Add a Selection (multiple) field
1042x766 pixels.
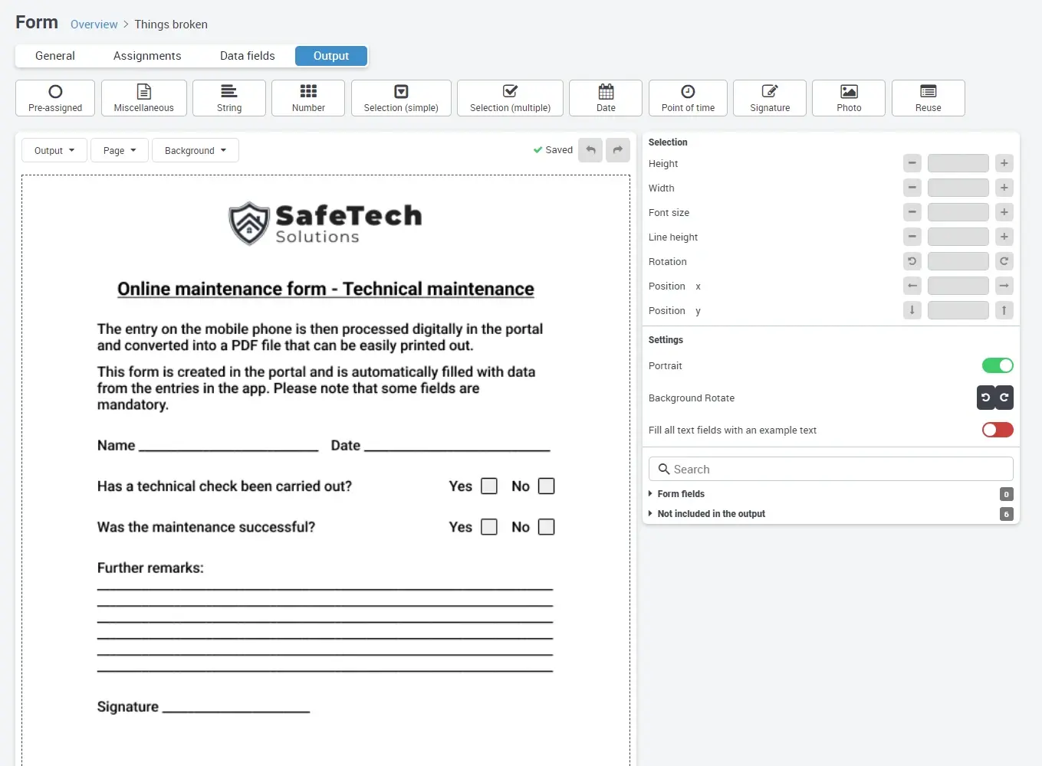pos(510,98)
